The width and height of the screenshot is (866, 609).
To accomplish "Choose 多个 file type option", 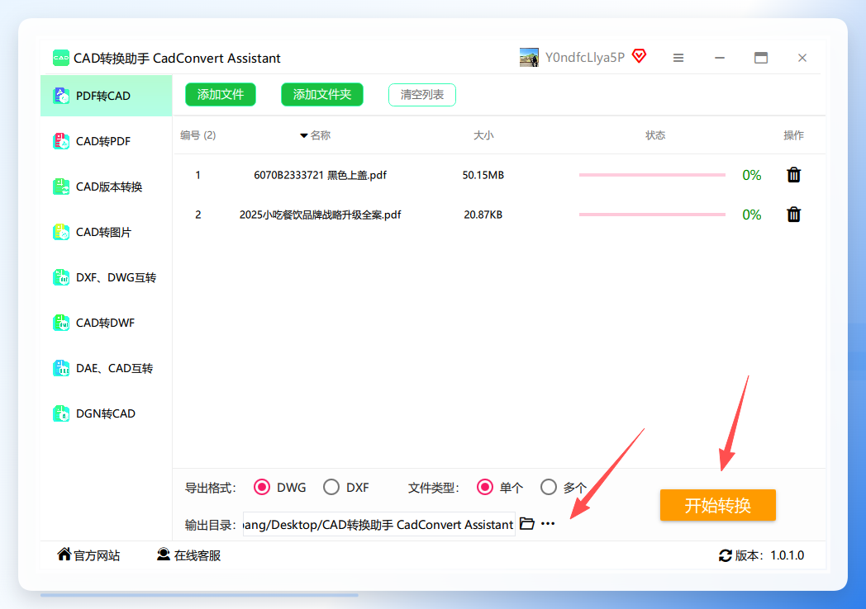I will coord(549,487).
